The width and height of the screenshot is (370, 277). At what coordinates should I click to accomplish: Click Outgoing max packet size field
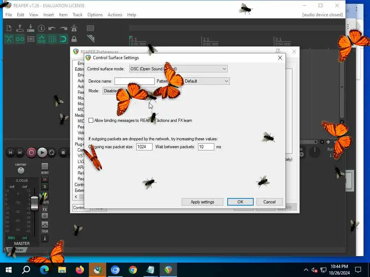(x=144, y=147)
